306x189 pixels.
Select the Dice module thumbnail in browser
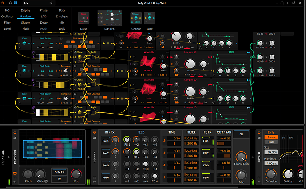(x=150, y=18)
